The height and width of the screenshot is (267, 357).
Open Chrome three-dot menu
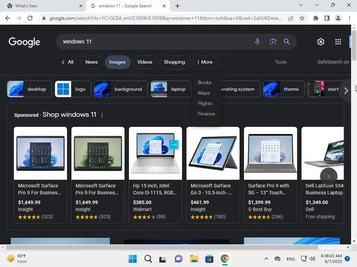coord(349,18)
